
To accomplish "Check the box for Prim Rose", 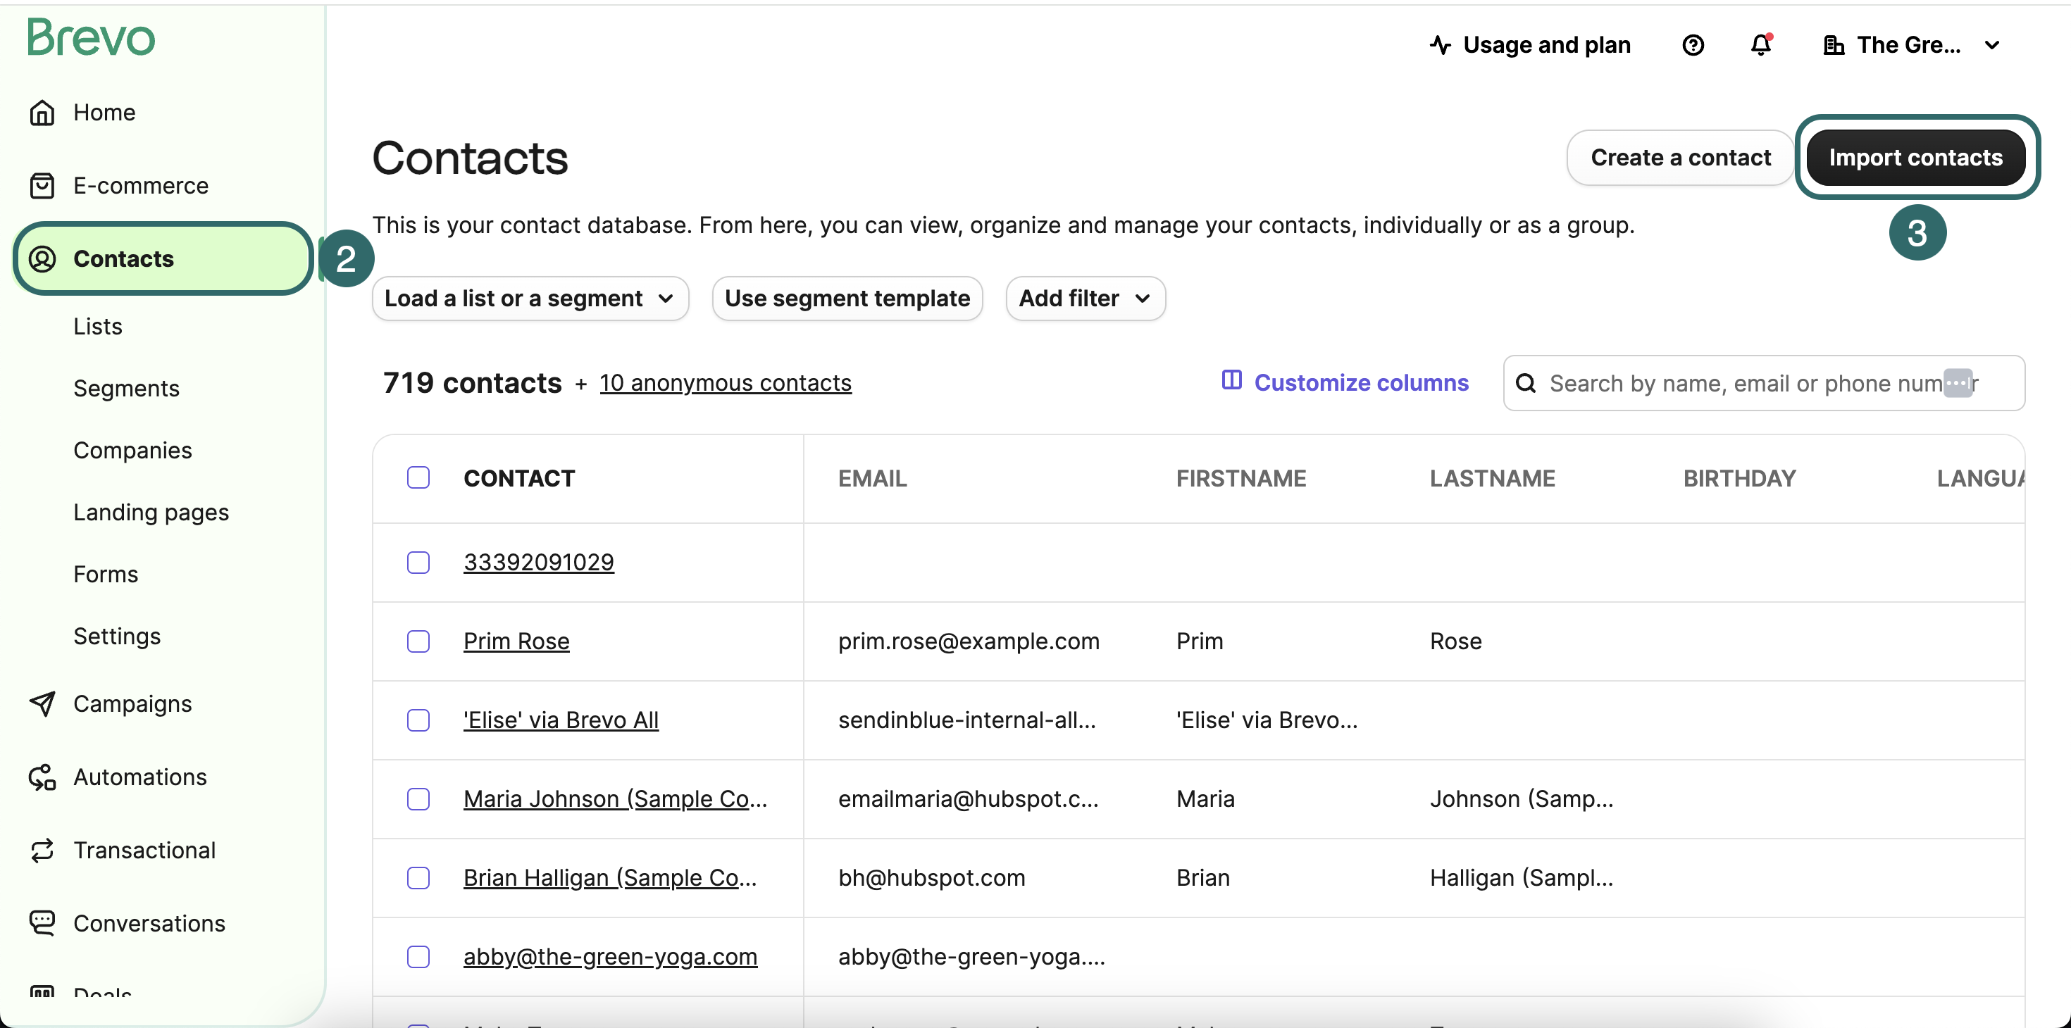I will coord(418,641).
